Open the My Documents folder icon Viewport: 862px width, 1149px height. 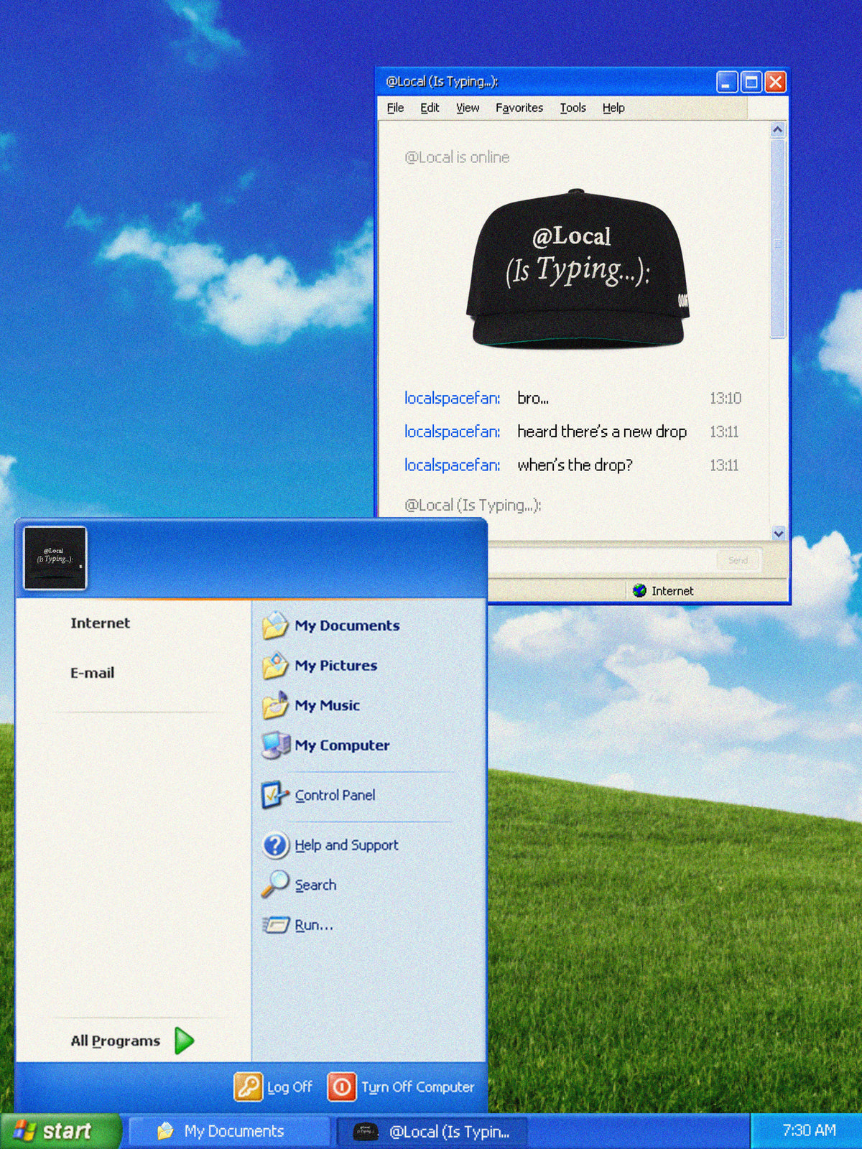pos(275,625)
